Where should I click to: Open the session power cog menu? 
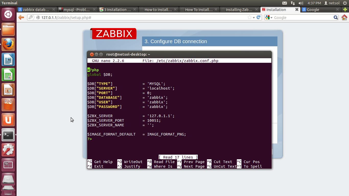coord(345,3)
